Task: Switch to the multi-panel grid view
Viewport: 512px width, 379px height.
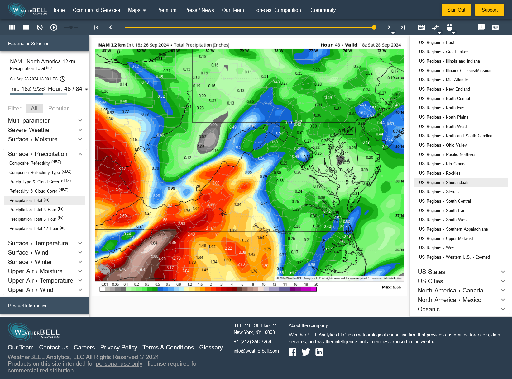Action: [26, 27]
